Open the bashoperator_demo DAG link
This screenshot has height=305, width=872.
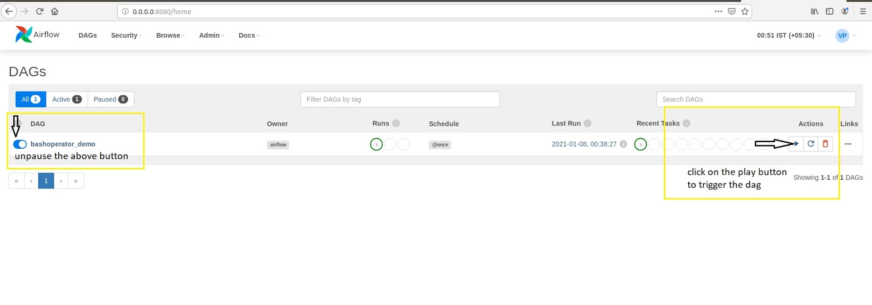pyautogui.click(x=63, y=144)
